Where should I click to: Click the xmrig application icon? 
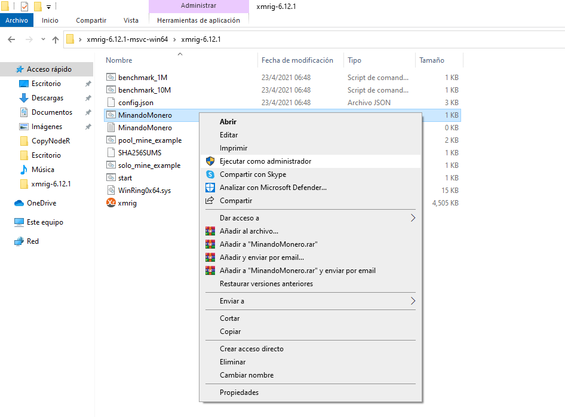pyautogui.click(x=110, y=203)
